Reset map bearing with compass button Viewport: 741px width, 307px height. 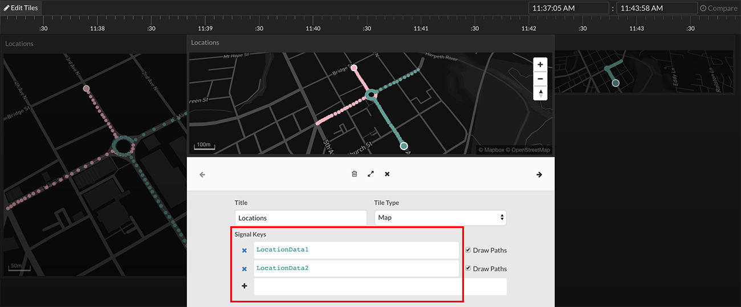click(x=540, y=93)
